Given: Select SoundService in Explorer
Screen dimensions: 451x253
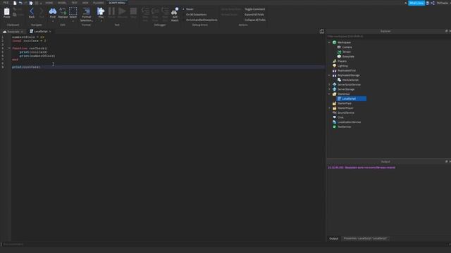Looking at the screenshot, I should coord(346,112).
